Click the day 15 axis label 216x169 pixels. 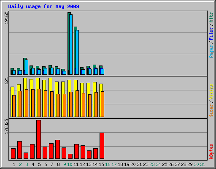[x=101, y=164]
